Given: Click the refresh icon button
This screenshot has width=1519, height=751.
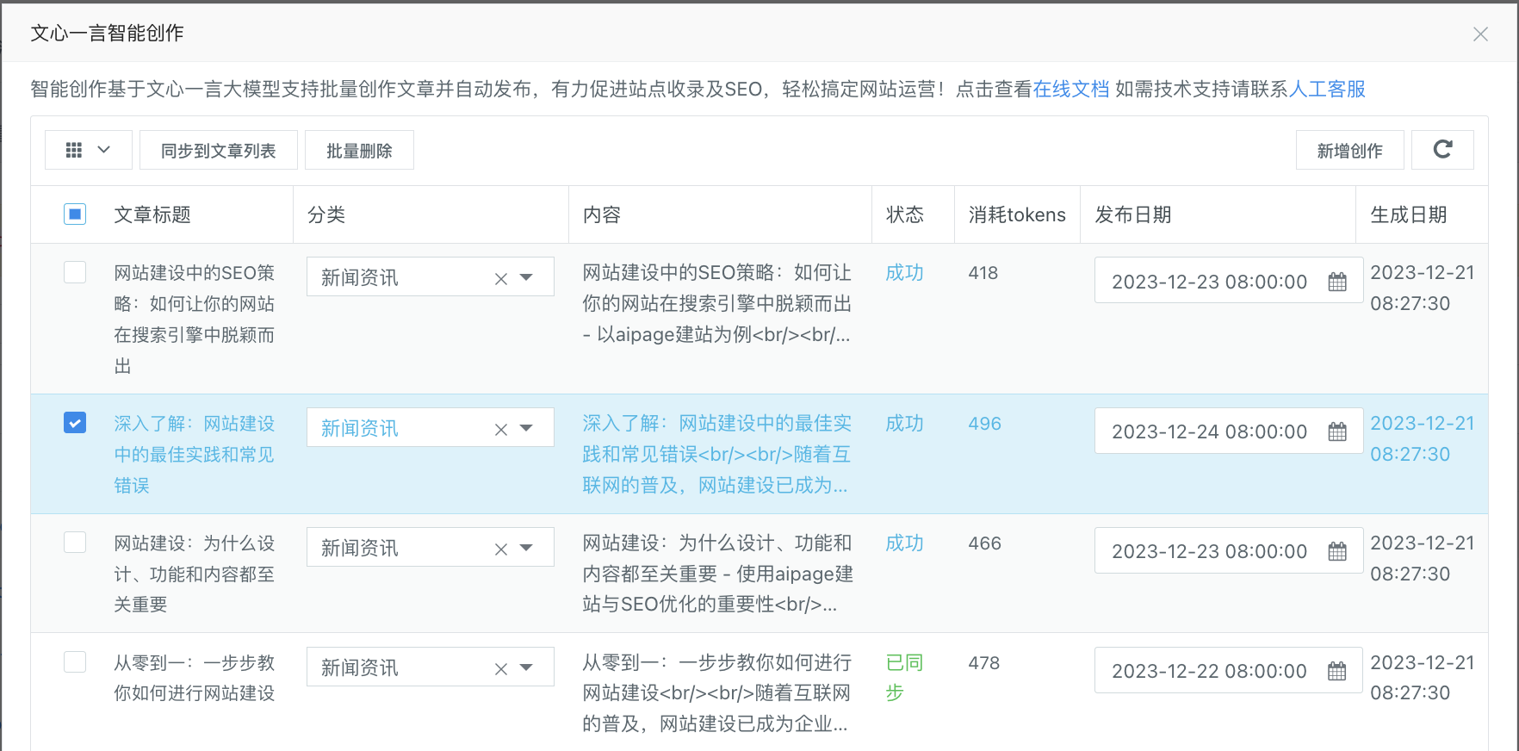Looking at the screenshot, I should click(1442, 150).
